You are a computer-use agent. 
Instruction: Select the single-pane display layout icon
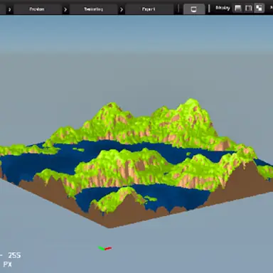[x=237, y=9]
